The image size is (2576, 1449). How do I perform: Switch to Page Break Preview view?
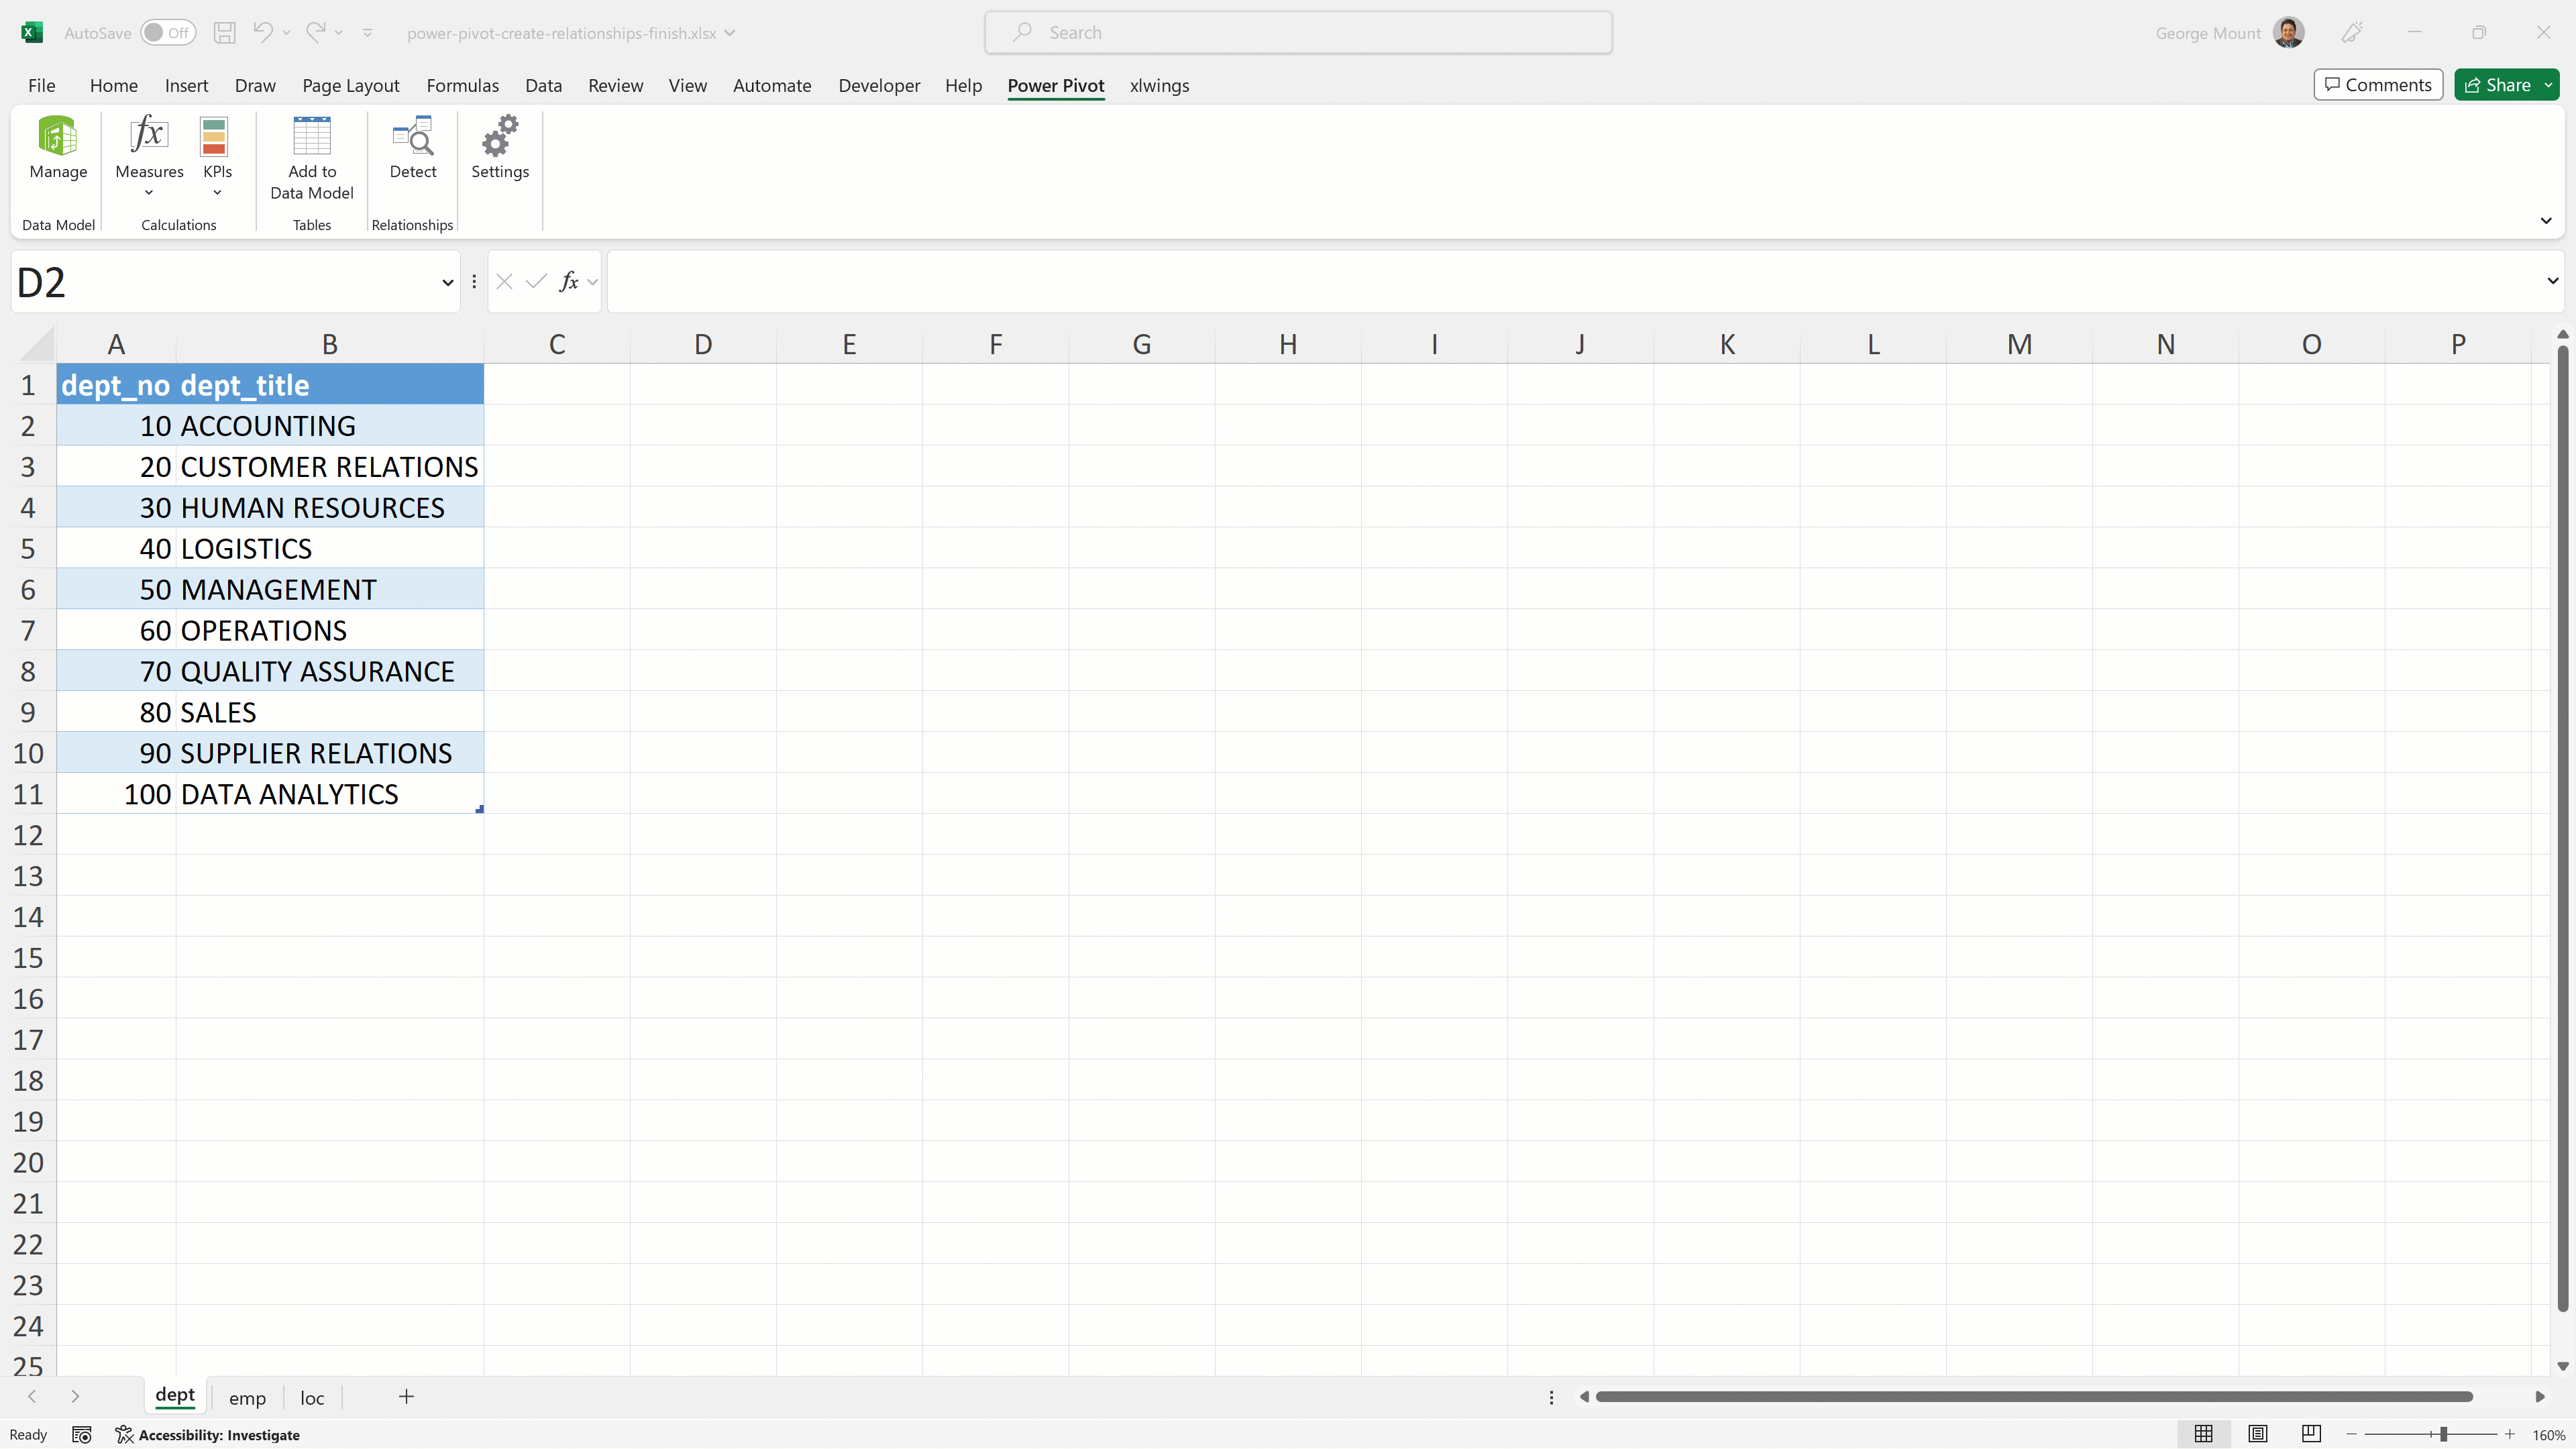pos(2310,1434)
